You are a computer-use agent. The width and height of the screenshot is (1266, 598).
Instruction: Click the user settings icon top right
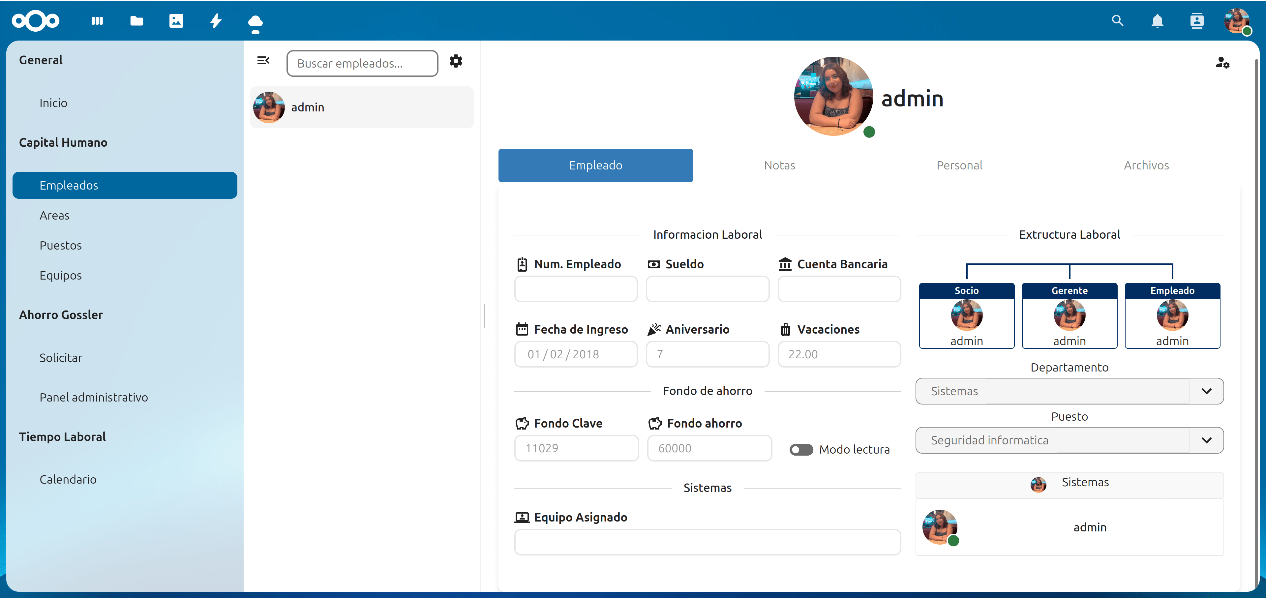click(x=1222, y=62)
